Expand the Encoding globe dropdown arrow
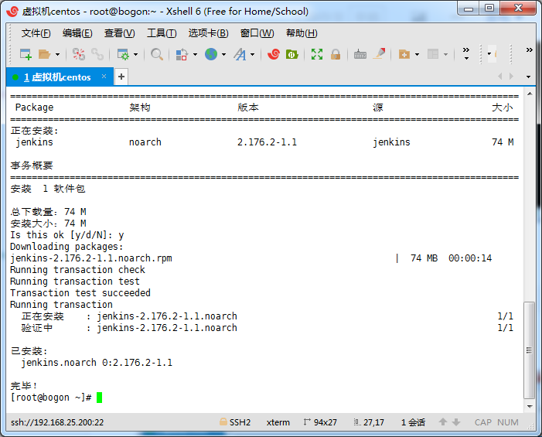Viewport: 542px width, 437px height. coord(223,54)
